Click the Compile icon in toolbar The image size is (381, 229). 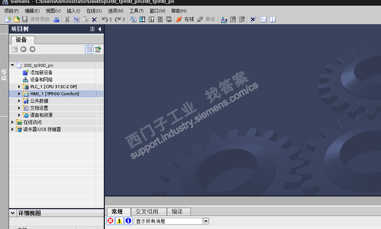coord(133,19)
